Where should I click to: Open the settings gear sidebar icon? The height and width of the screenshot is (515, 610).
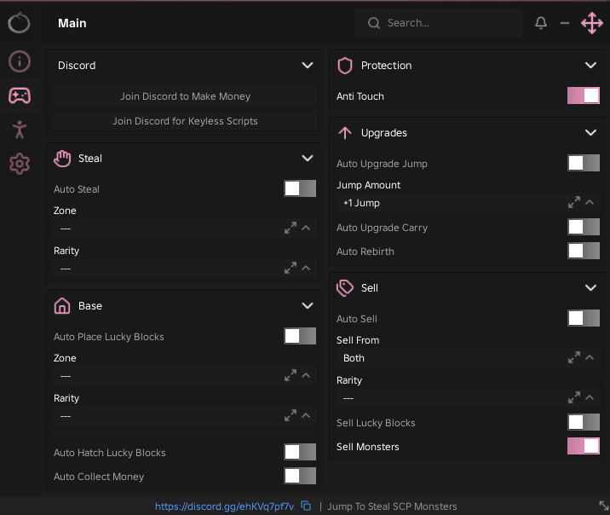point(20,164)
